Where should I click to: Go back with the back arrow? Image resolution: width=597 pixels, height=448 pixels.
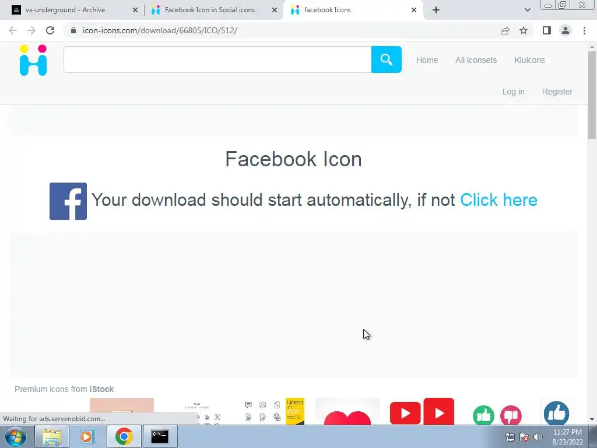pyautogui.click(x=13, y=30)
